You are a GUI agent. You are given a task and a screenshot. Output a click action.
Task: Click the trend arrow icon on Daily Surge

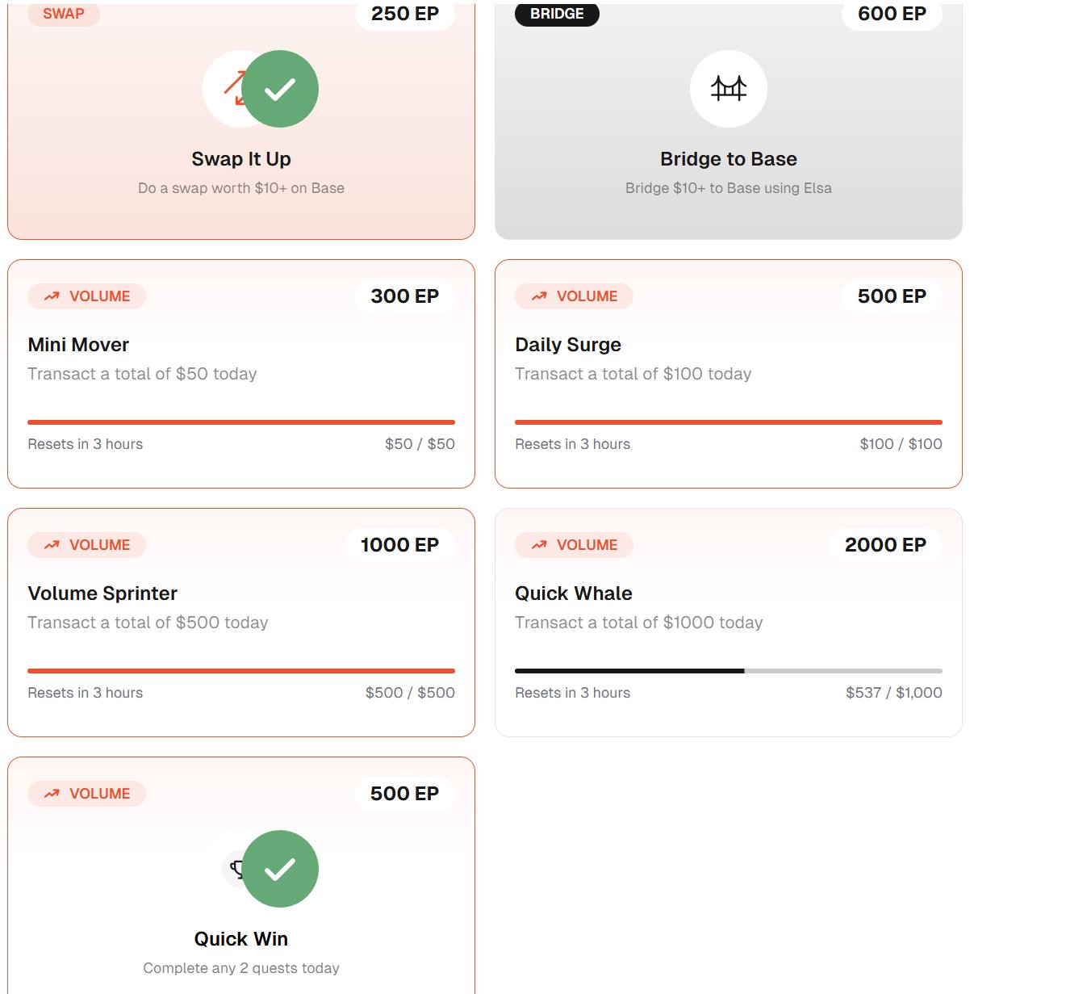(539, 296)
